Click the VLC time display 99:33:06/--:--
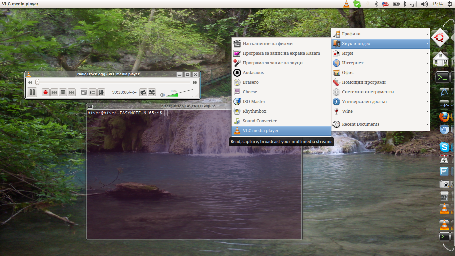The width and height of the screenshot is (455, 256). click(124, 92)
